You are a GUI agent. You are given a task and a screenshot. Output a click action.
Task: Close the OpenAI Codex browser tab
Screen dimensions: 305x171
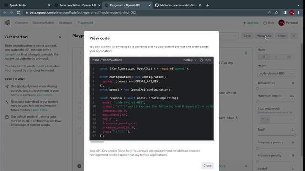(49, 5)
